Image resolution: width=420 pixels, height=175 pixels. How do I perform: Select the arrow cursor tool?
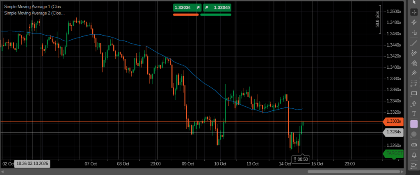(414, 2)
